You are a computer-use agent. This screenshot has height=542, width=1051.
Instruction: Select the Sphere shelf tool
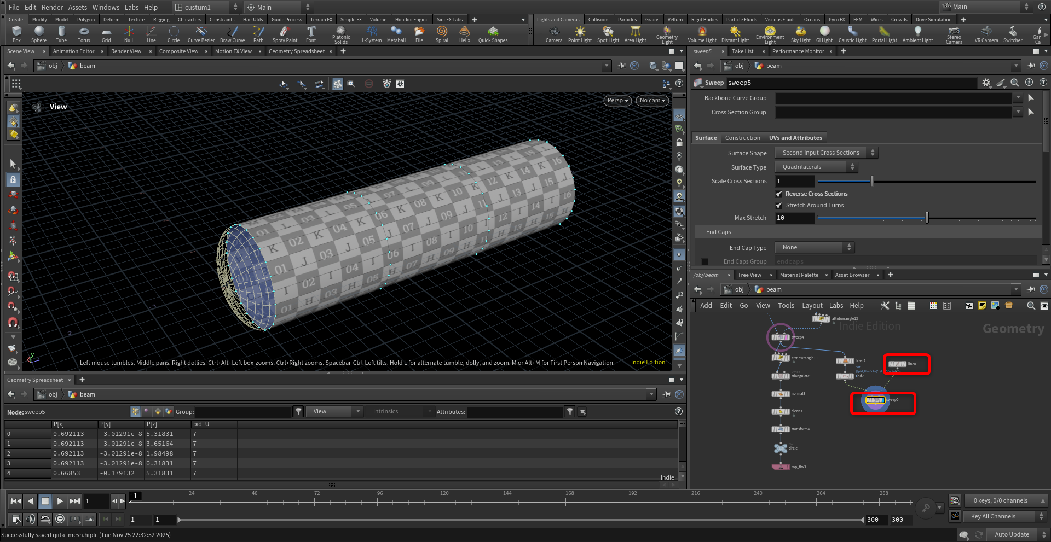click(39, 34)
